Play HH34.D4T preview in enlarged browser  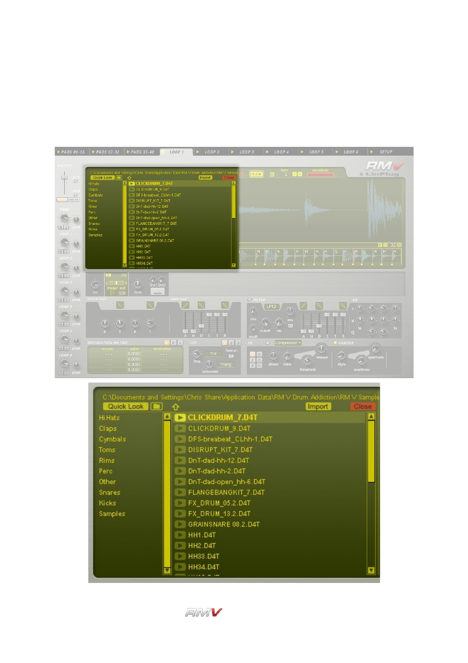(x=180, y=567)
